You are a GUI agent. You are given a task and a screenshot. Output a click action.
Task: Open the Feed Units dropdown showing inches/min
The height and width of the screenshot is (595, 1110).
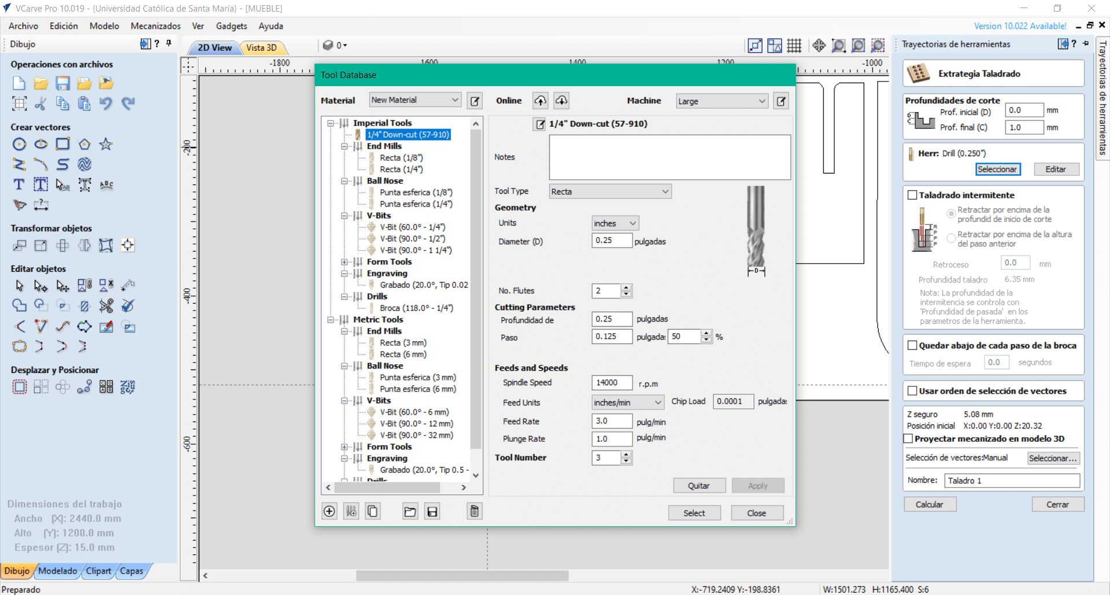628,402
